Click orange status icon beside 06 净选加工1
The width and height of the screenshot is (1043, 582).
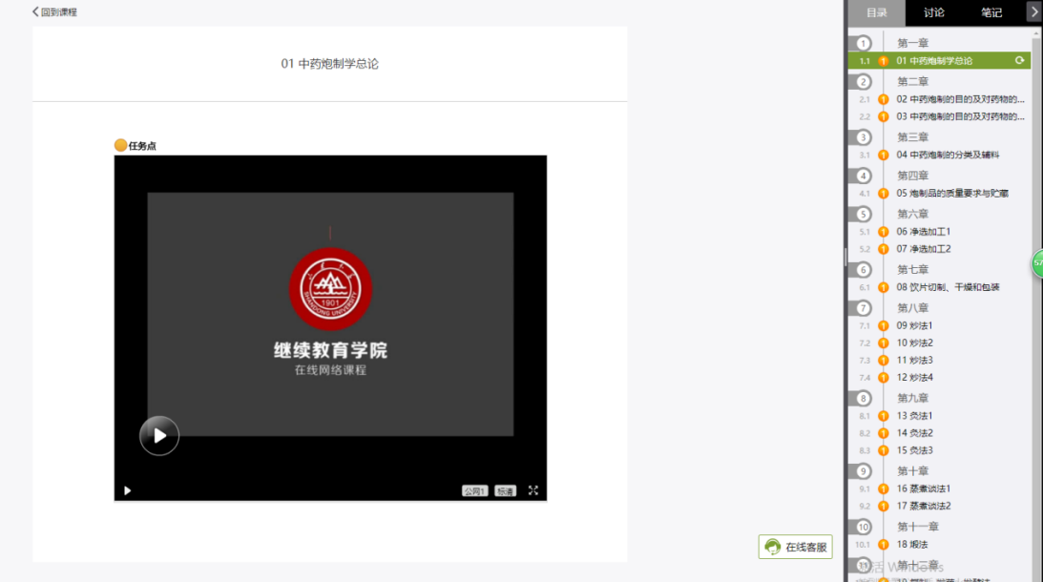[x=884, y=232]
